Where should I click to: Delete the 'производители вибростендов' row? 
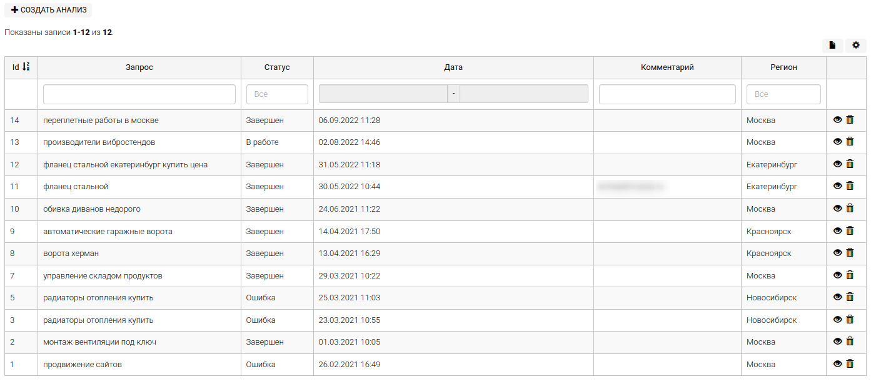(x=850, y=142)
